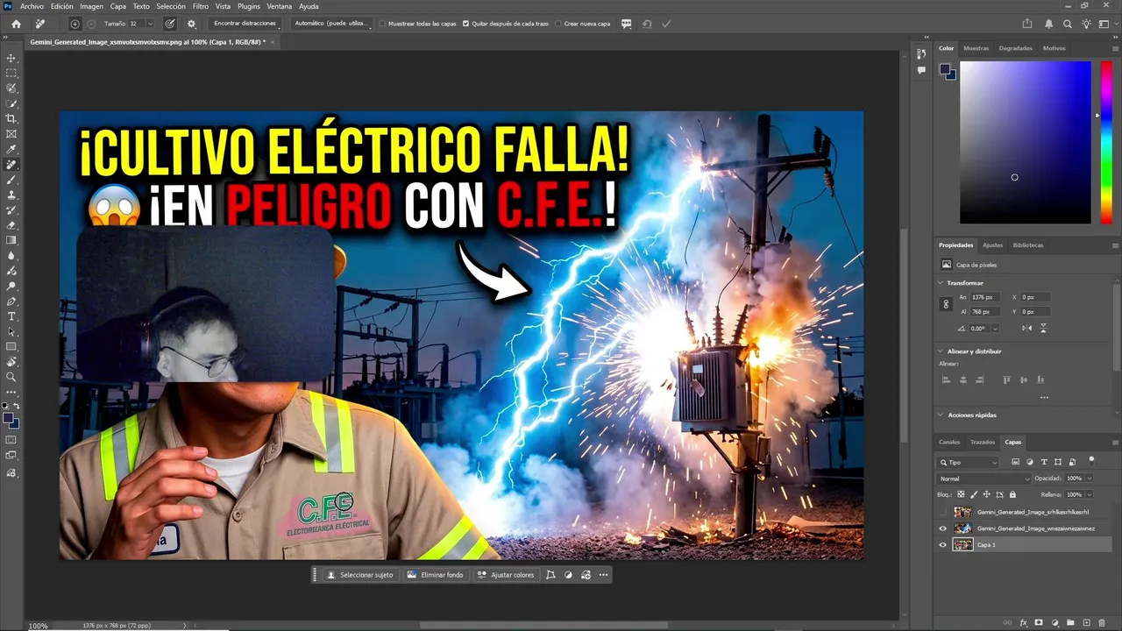Screen dimensions: 1122x631
Task: Select the Zoom tool
Action: pos(11,377)
